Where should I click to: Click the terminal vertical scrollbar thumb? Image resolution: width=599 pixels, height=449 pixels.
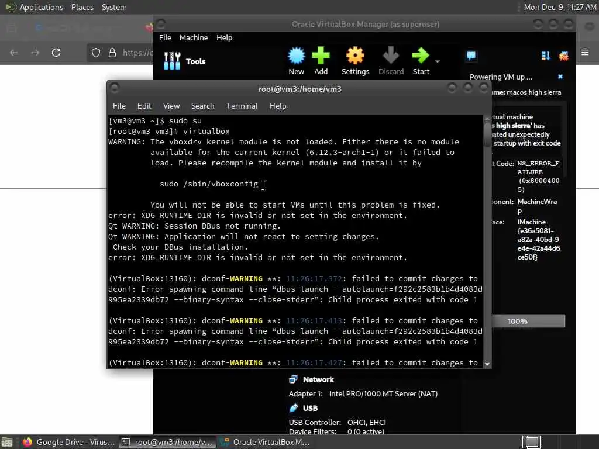[487, 134]
